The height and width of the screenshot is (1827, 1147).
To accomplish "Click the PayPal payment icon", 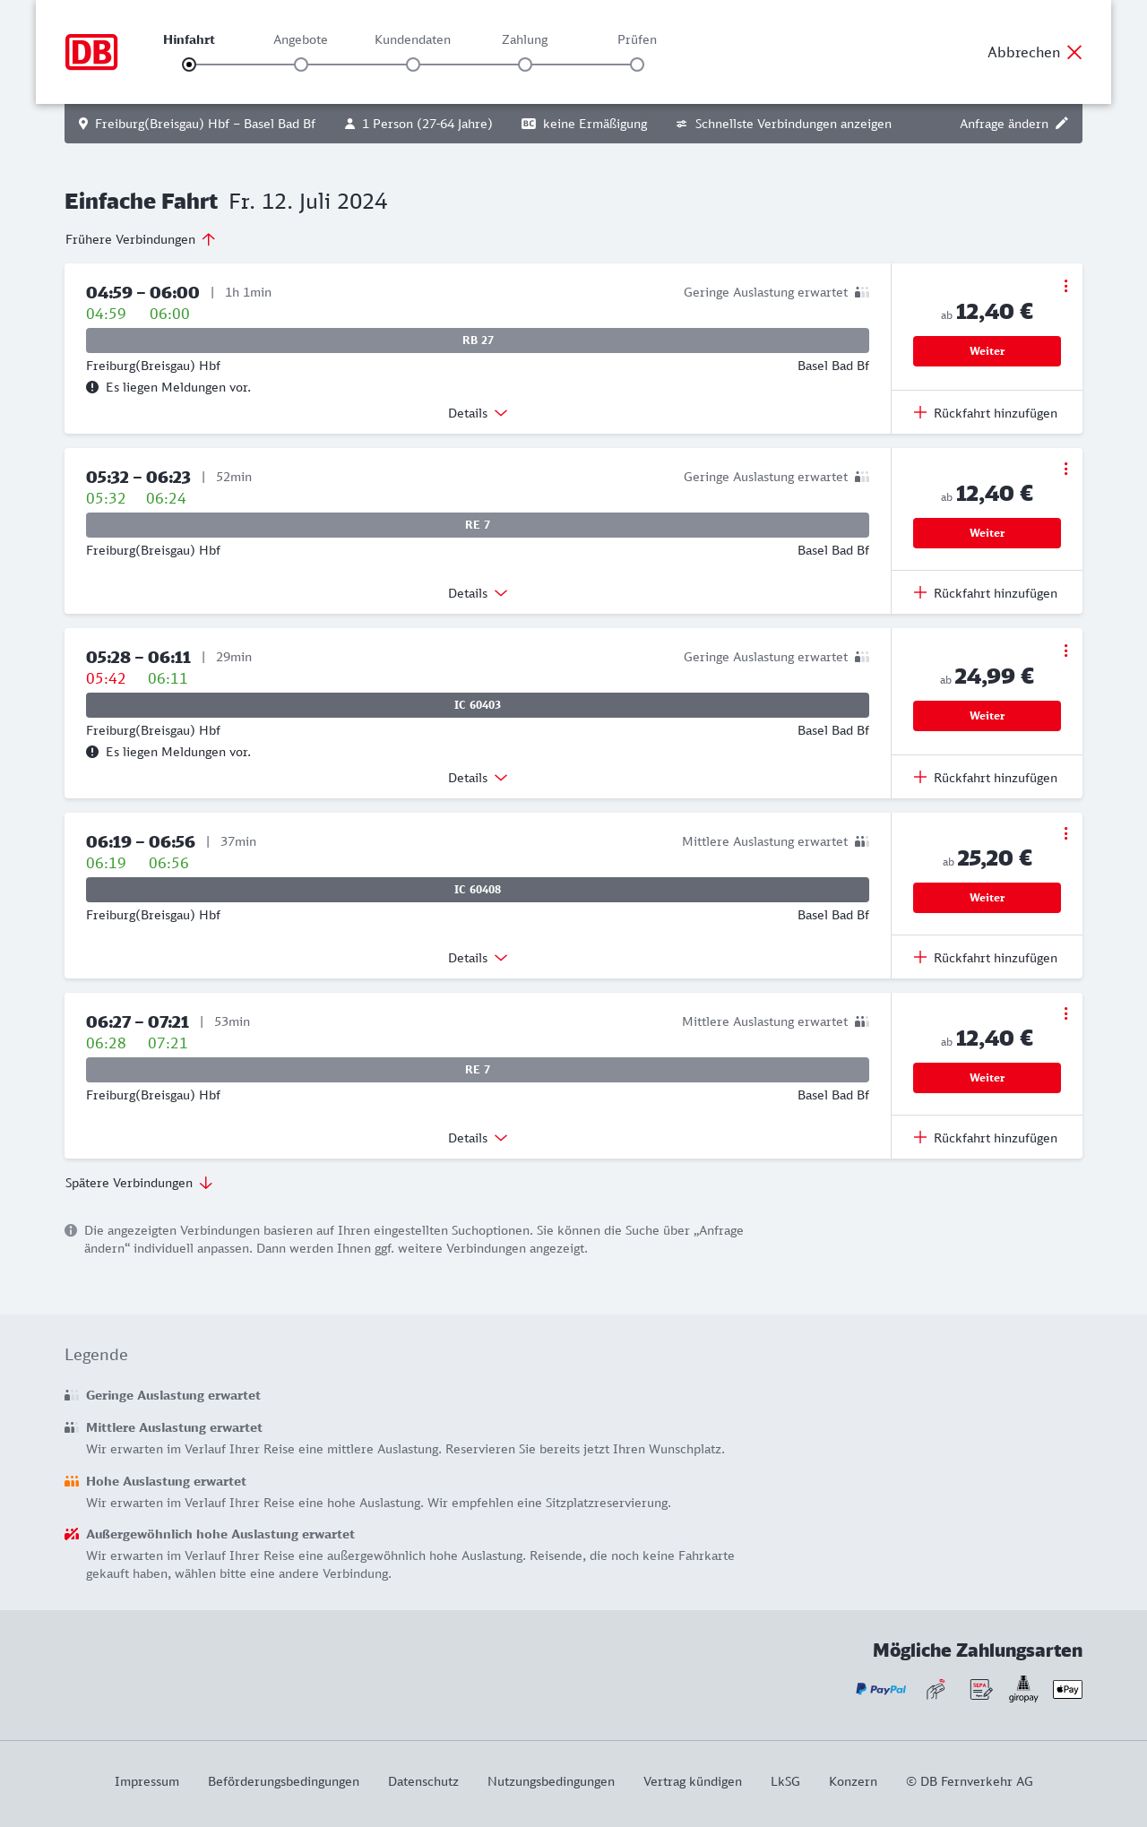I will point(881,1689).
